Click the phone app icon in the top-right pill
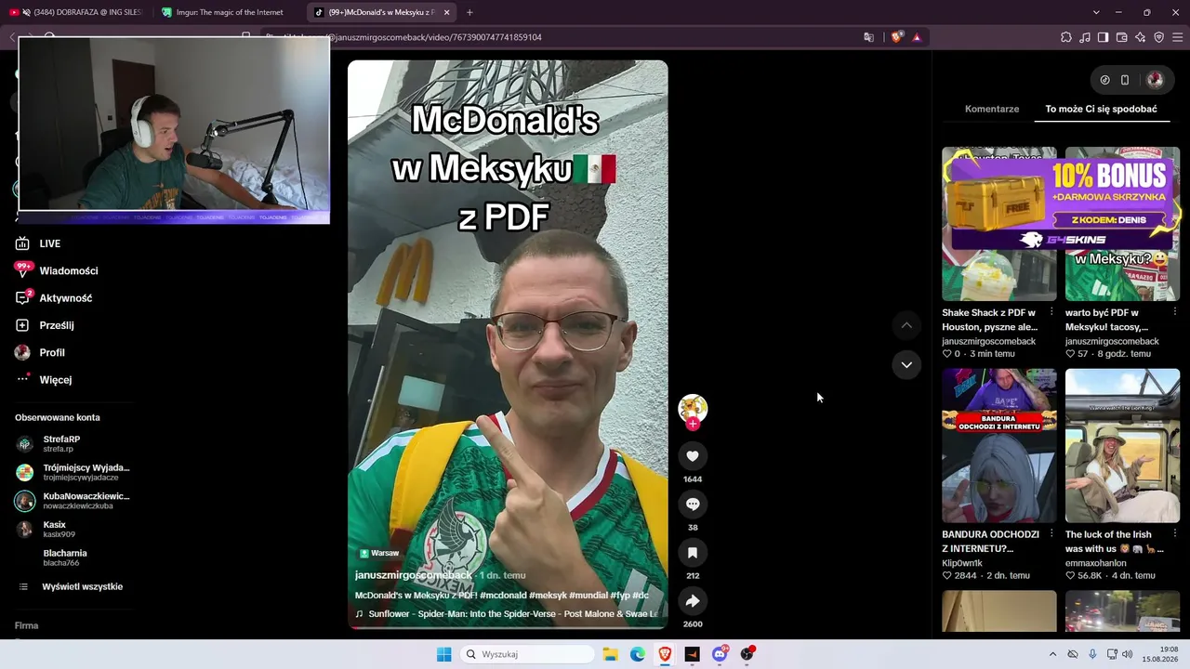Viewport: 1190px width, 669px height. [1125, 80]
